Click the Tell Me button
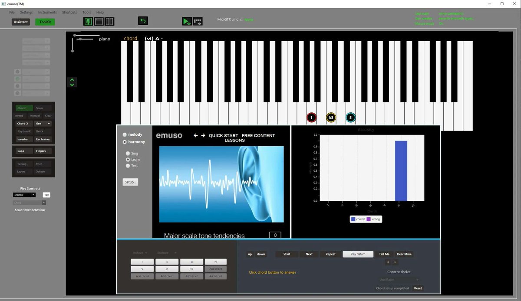This screenshot has width=521, height=301. coord(384,254)
